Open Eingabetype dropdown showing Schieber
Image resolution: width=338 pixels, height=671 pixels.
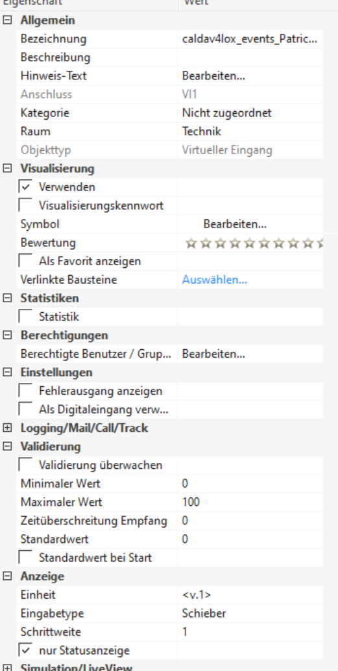point(250,613)
